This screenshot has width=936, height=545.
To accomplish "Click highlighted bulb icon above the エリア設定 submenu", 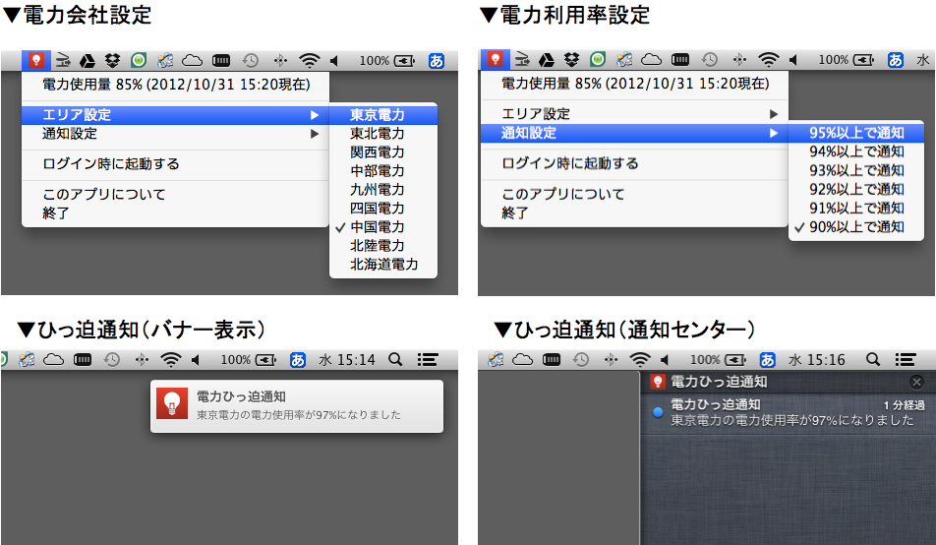I will pos(36,60).
